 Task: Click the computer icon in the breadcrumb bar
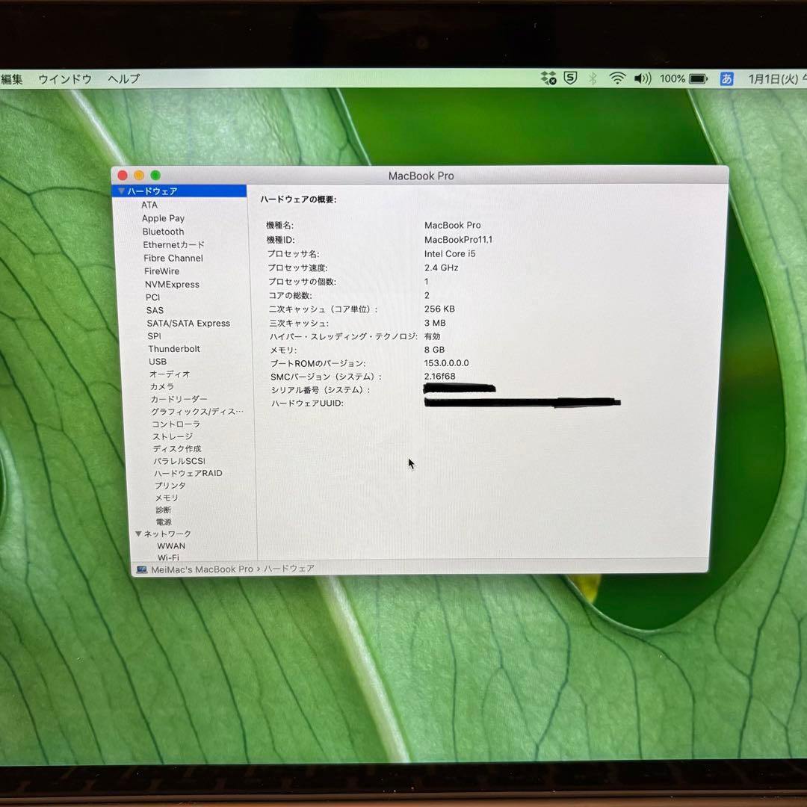pyautogui.click(x=141, y=569)
